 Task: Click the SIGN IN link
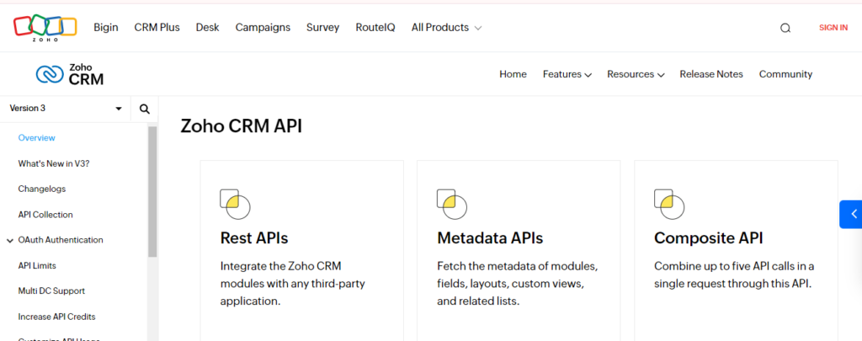coord(833,28)
